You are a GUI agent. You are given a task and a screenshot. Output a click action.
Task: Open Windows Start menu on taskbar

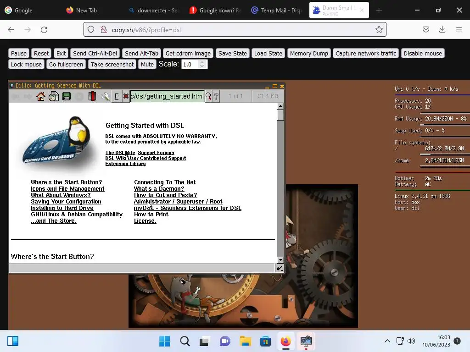pos(165,341)
